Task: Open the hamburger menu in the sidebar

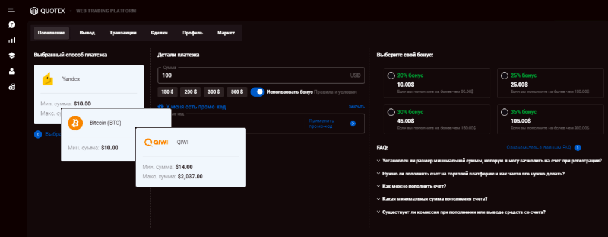Action: 11,11
